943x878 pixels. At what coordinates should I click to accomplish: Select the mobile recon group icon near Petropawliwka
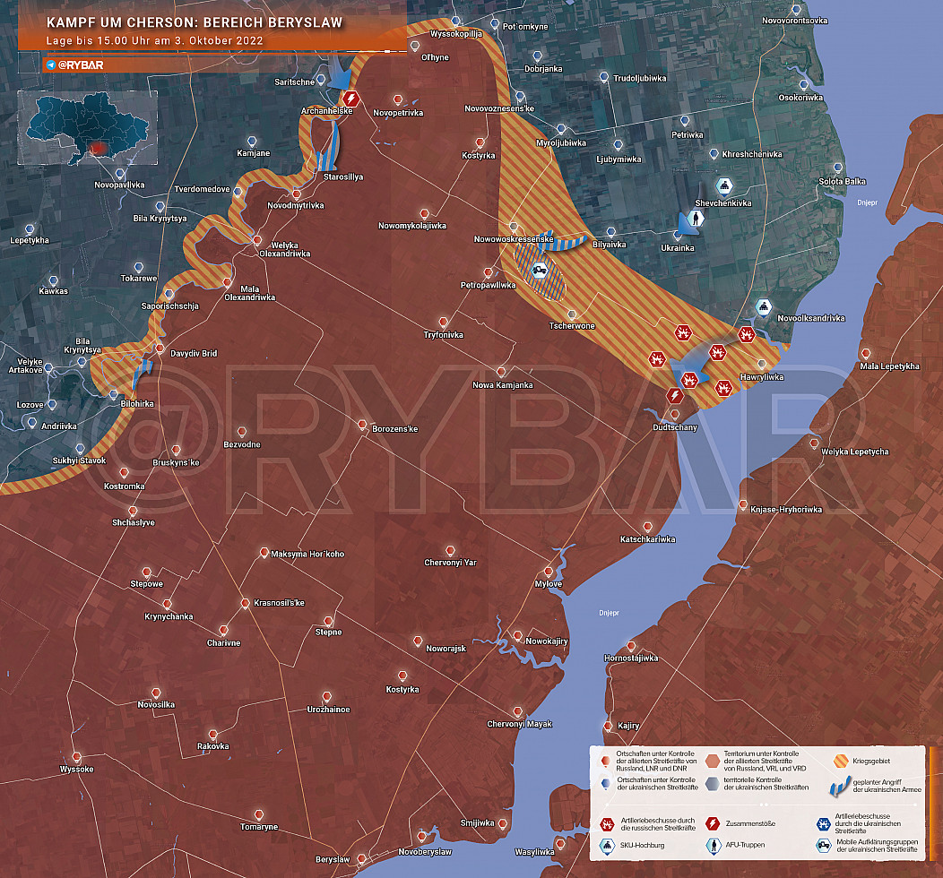pyautogui.click(x=540, y=270)
